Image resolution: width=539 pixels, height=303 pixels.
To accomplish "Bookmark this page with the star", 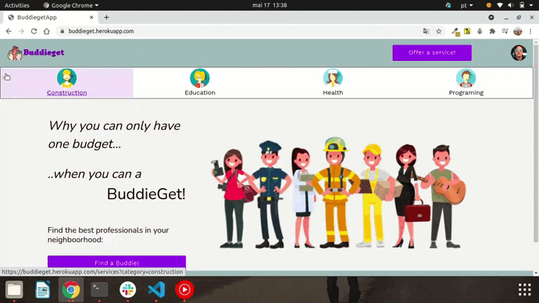I will 439,31.
